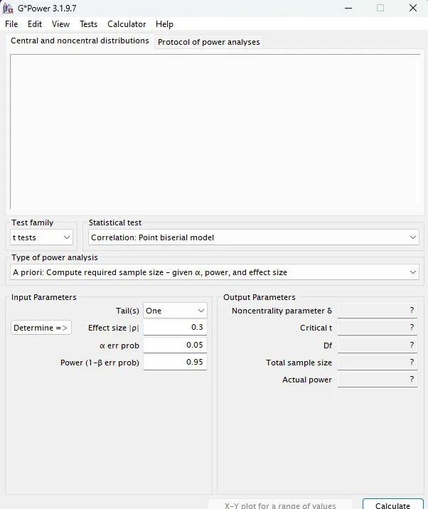This screenshot has width=428, height=509.
Task: Open the Edit menu
Action: point(35,24)
